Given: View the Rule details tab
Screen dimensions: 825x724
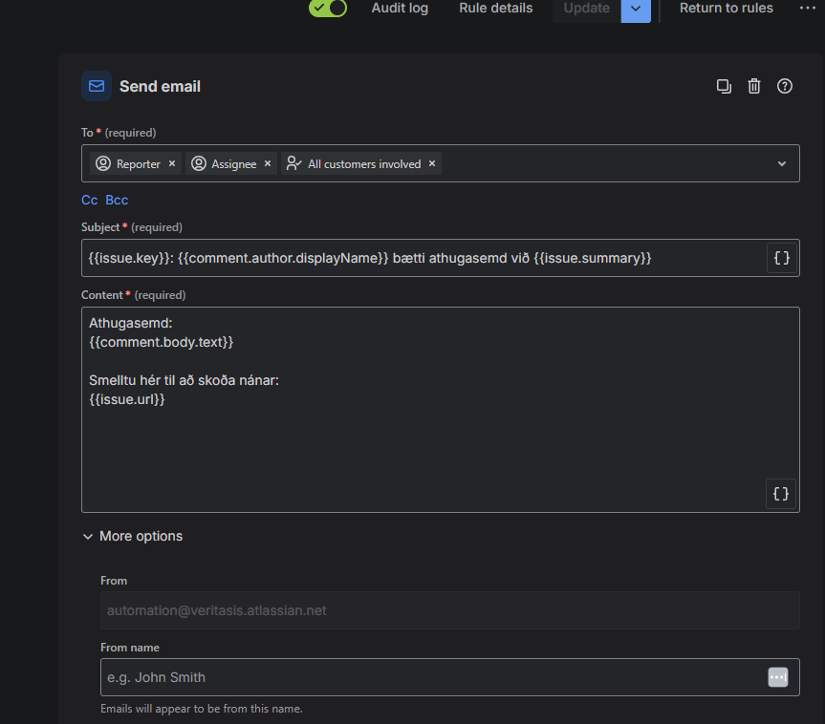Looking at the screenshot, I should 495,9.
